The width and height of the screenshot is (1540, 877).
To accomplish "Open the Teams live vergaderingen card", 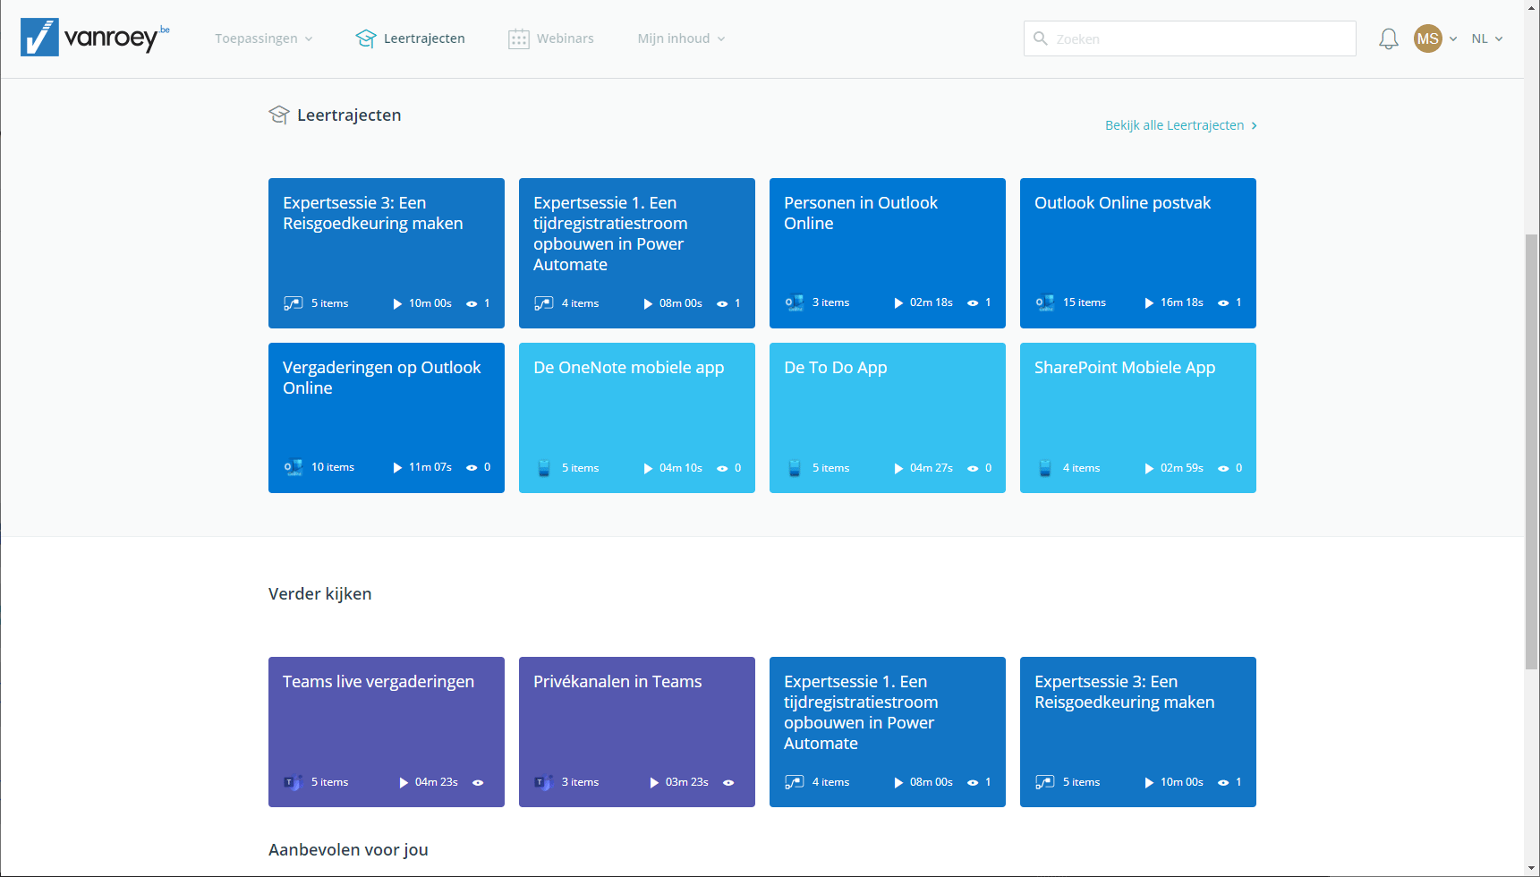I will pyautogui.click(x=387, y=732).
